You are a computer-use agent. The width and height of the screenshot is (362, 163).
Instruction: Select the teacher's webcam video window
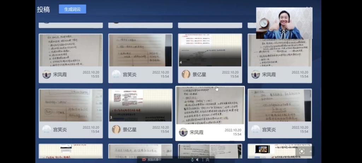click(x=284, y=23)
